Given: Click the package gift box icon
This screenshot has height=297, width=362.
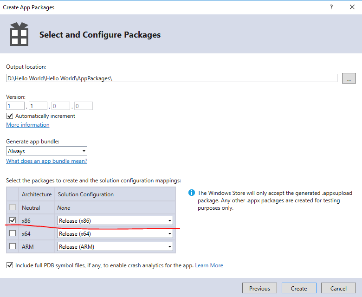Looking at the screenshot, I should pos(19,34).
